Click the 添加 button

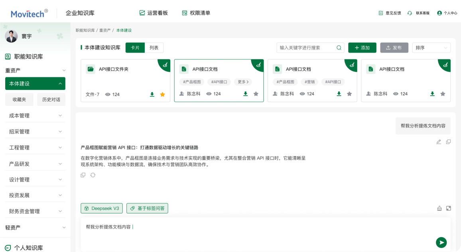362,47
